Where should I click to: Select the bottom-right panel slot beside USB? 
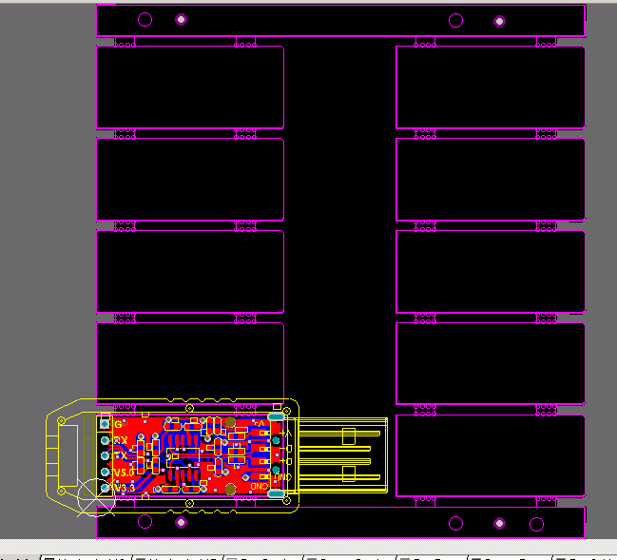pyautogui.click(x=490, y=455)
